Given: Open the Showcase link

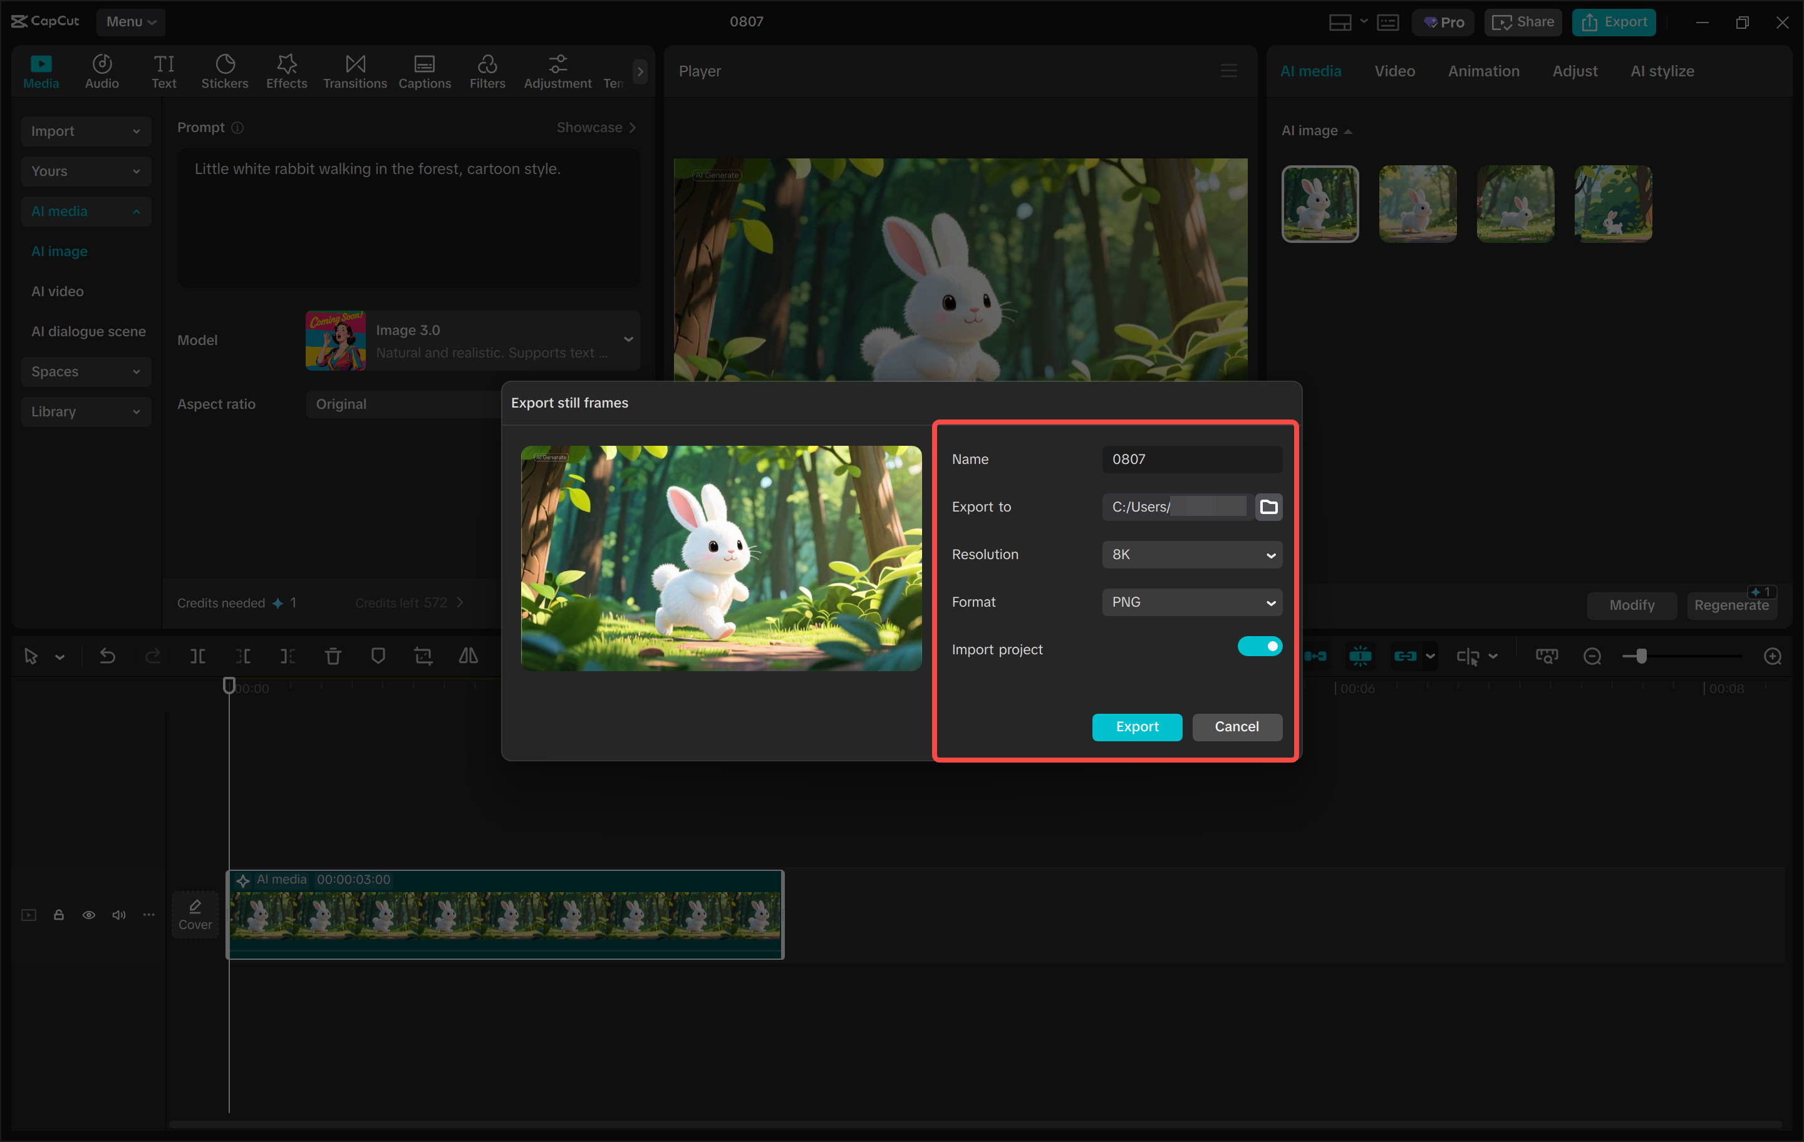Looking at the screenshot, I should tap(596, 127).
